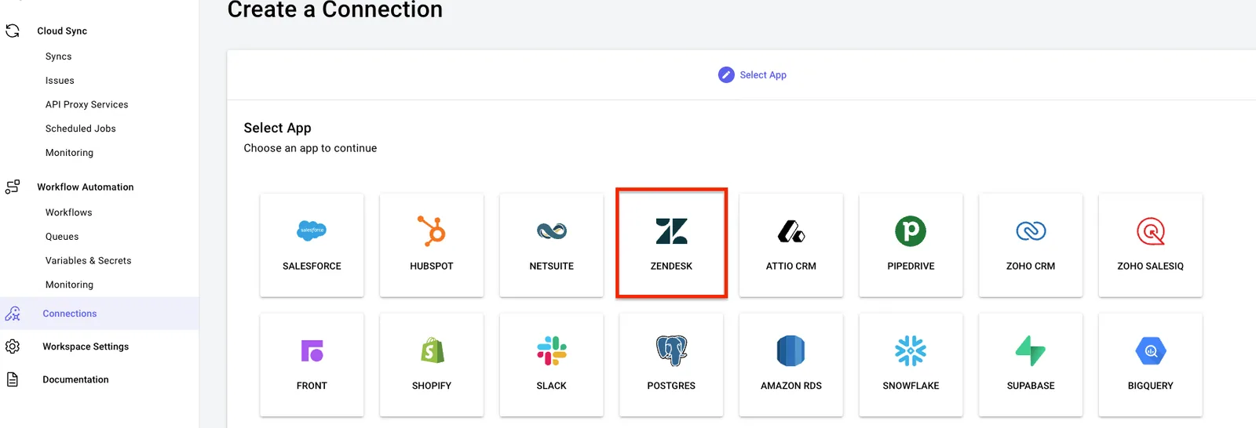The width and height of the screenshot is (1256, 428).
Task: Click the Select App pencil step icon
Action: pyautogui.click(x=726, y=74)
